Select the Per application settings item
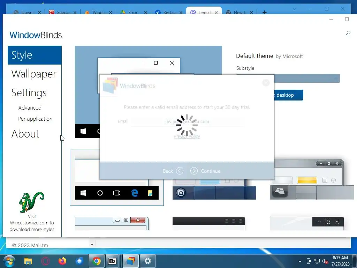Image resolution: width=357 pixels, height=268 pixels. pyautogui.click(x=35, y=119)
